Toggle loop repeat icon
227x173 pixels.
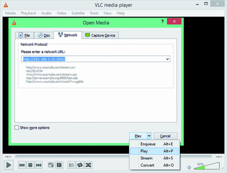[x=80, y=165]
